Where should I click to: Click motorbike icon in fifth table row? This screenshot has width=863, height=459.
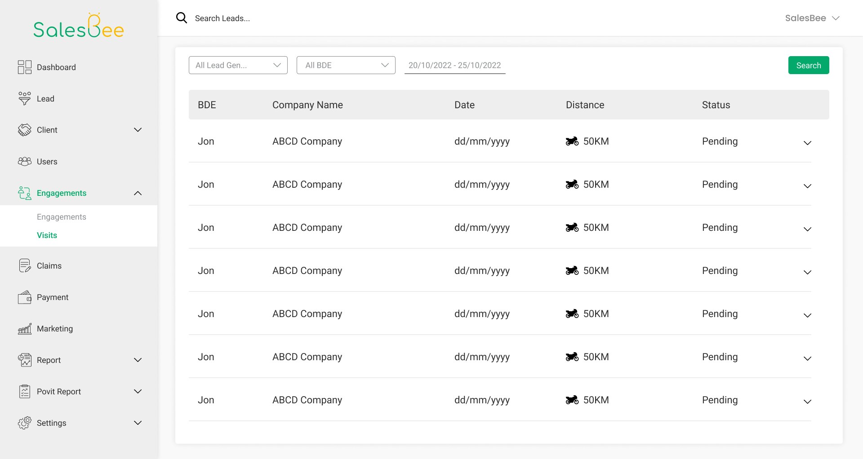(x=572, y=314)
